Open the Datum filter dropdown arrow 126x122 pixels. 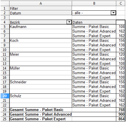tap(113, 13)
